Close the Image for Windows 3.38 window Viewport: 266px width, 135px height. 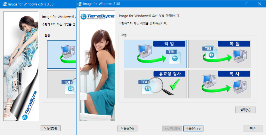pos(259,4)
